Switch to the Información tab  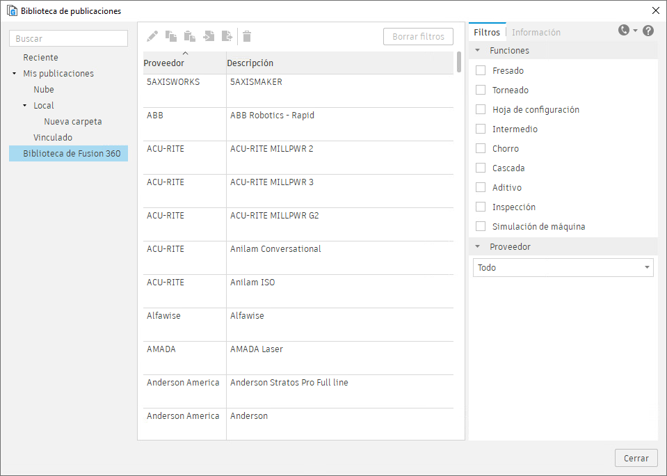tap(536, 32)
